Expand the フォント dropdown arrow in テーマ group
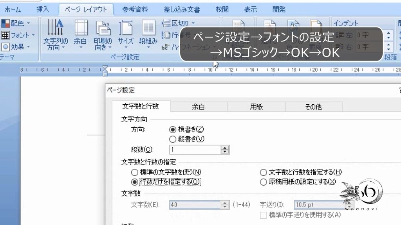The image size is (401, 225). click(x=33, y=35)
